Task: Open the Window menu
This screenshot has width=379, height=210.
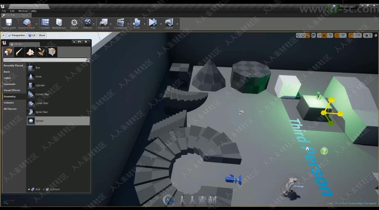Action: 23,11
